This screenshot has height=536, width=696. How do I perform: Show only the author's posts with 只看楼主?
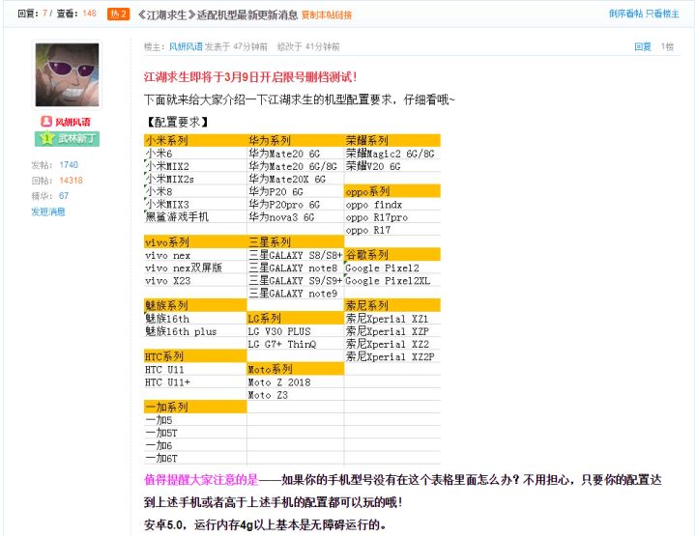[662, 14]
